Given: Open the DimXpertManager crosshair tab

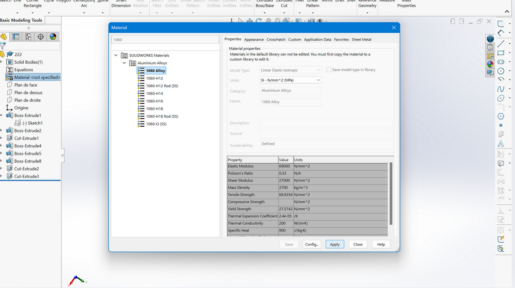Looking at the screenshot, I should 40,37.
